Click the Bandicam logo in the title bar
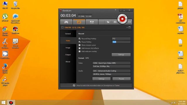The image size is (187, 105). pyautogui.click(x=60, y=10)
